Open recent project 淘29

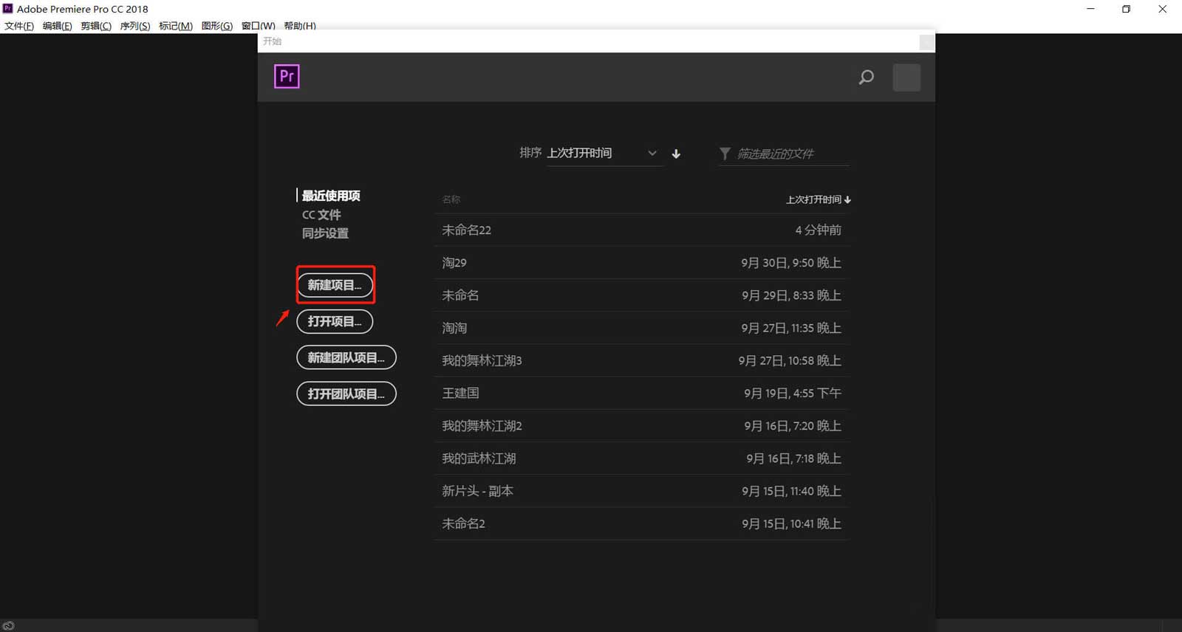tap(642, 263)
